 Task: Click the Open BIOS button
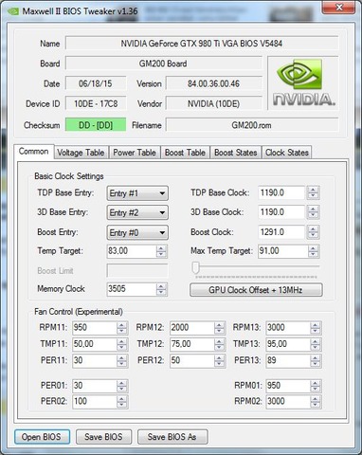42,437
